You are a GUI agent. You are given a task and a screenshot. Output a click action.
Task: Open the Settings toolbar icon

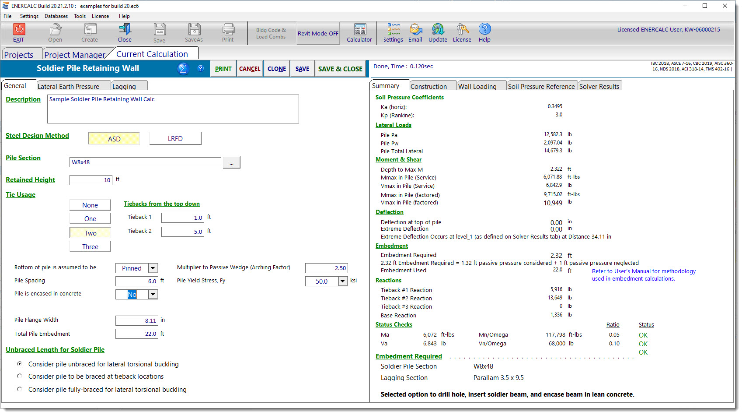click(x=393, y=30)
